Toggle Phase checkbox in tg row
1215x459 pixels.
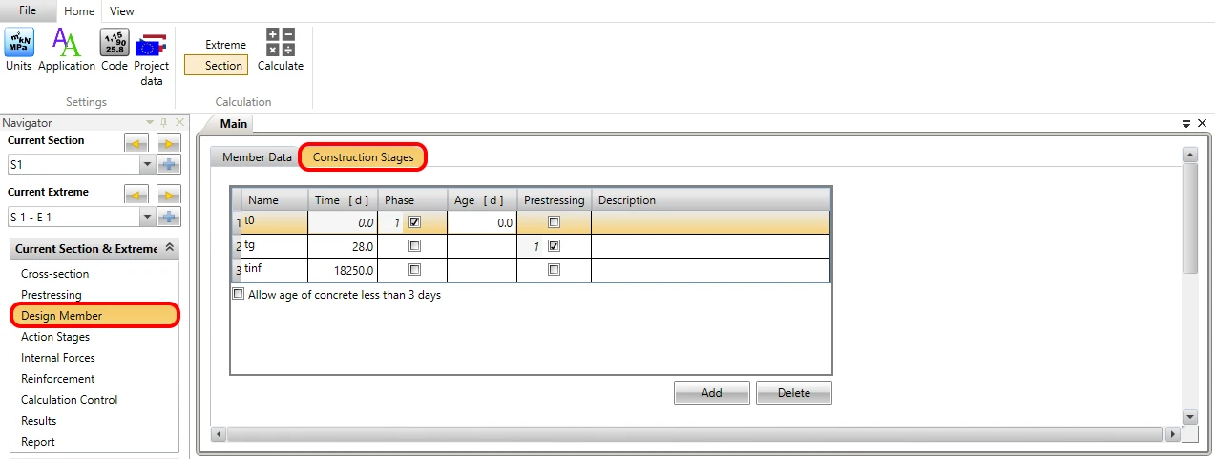(x=414, y=246)
